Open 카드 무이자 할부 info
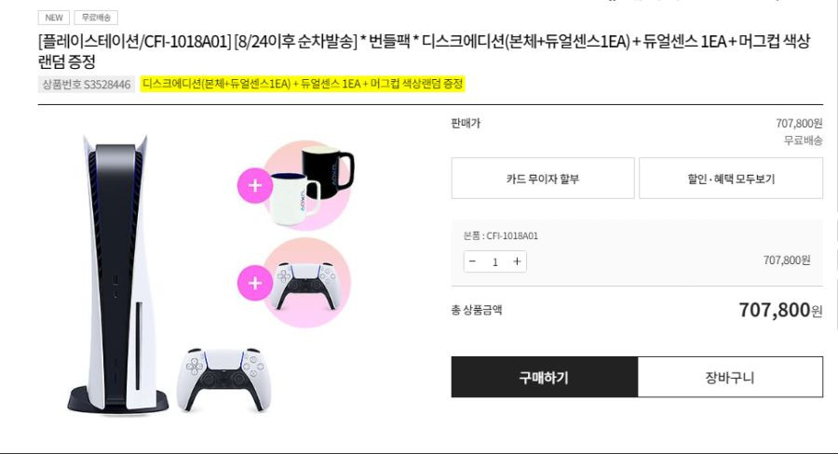838x454 pixels. [543, 179]
